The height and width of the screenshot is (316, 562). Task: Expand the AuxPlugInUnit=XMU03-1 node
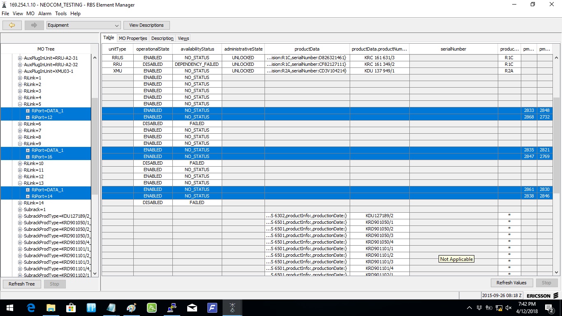tap(20, 71)
